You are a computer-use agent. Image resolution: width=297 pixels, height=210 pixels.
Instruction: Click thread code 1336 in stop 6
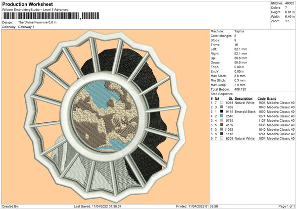(x=262, y=125)
